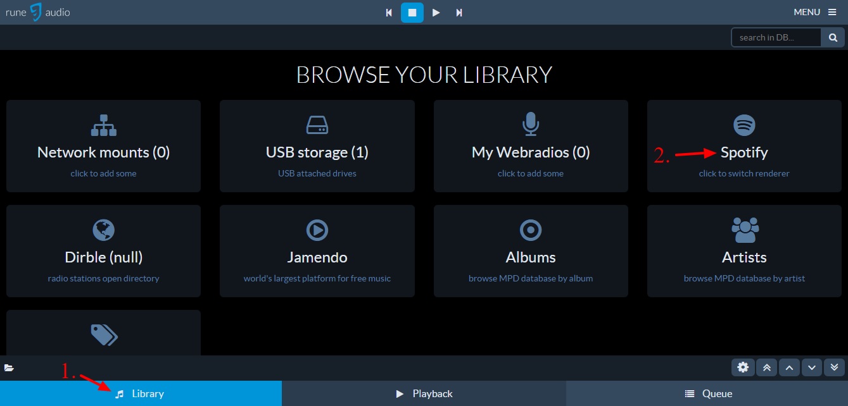Open the MENU hamburger dropdown
This screenshot has width=848, height=406.
(815, 12)
